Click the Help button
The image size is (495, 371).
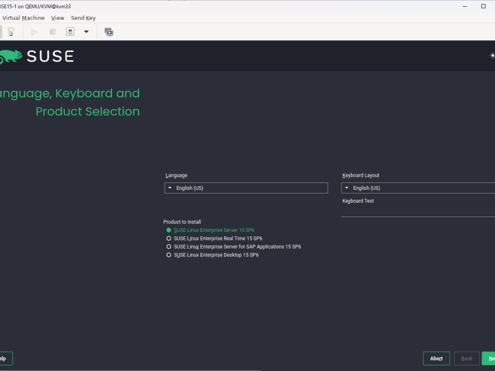tap(6, 359)
